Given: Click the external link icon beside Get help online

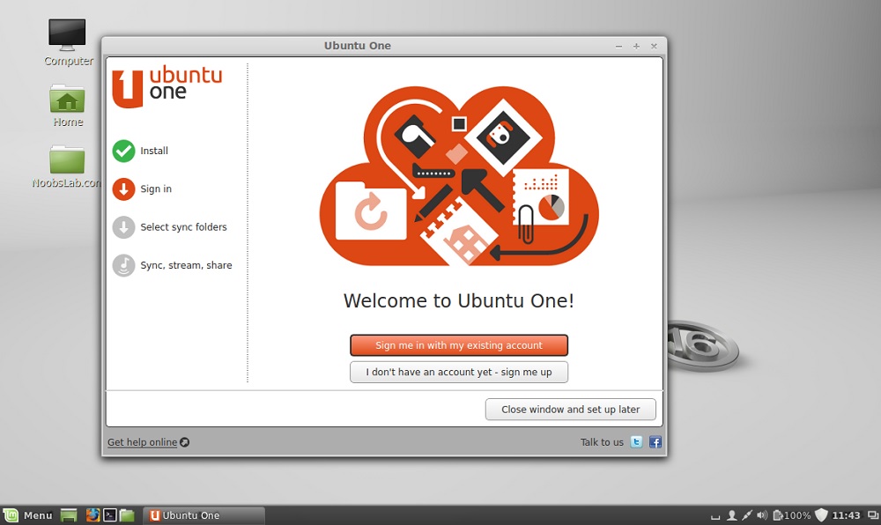Looking at the screenshot, I should pos(184,442).
